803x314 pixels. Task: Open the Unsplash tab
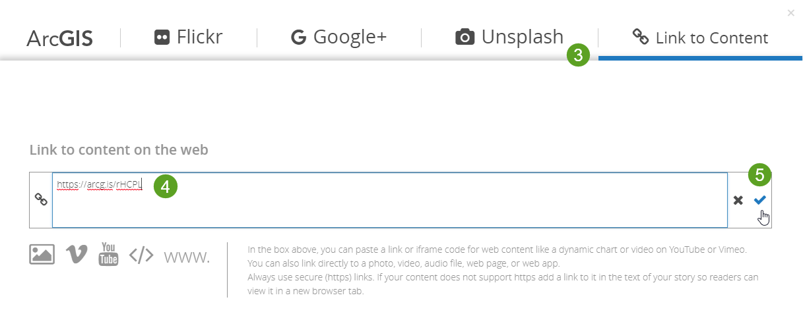pyautogui.click(x=509, y=37)
